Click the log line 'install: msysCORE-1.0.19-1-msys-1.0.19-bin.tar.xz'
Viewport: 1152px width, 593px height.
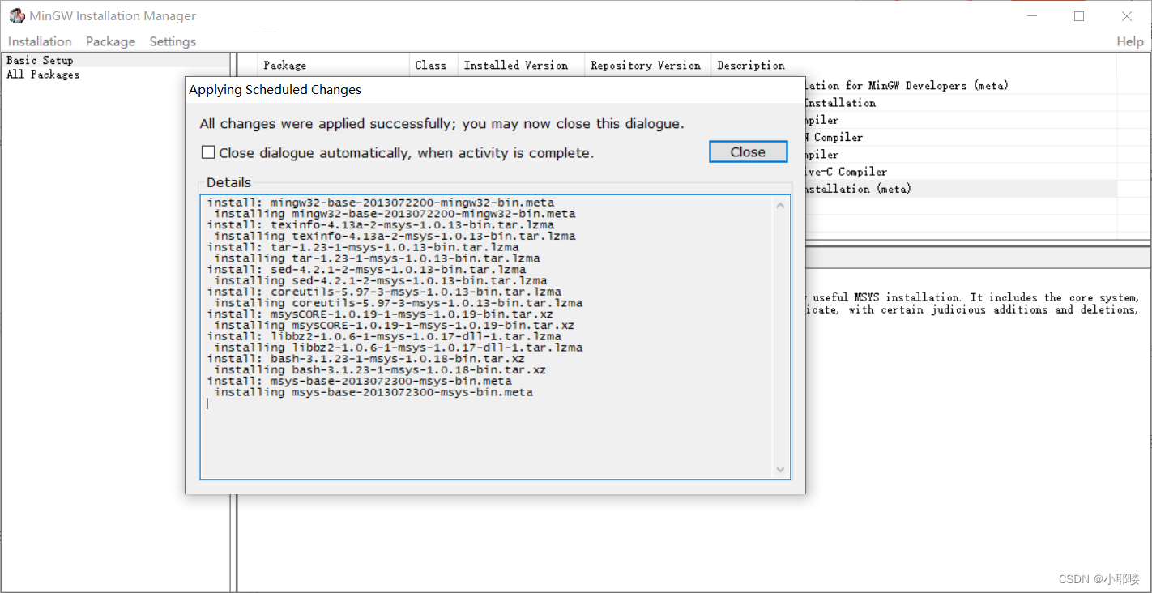(x=380, y=314)
